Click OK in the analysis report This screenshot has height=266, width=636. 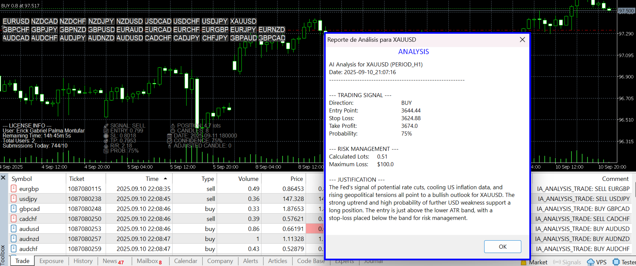(503, 247)
